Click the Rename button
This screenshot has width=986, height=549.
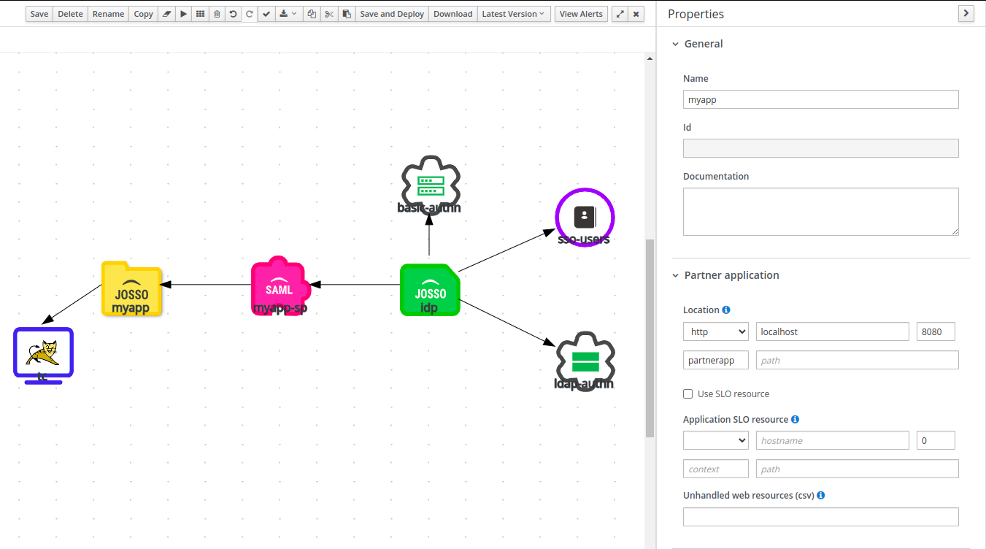pos(108,14)
